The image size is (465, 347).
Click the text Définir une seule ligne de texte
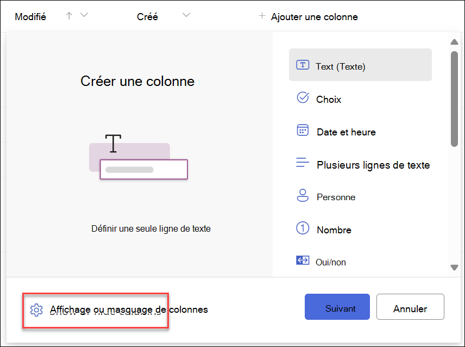pos(151,228)
